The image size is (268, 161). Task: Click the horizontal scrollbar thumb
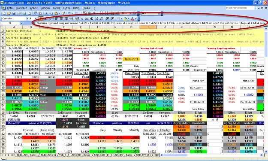point(175,155)
